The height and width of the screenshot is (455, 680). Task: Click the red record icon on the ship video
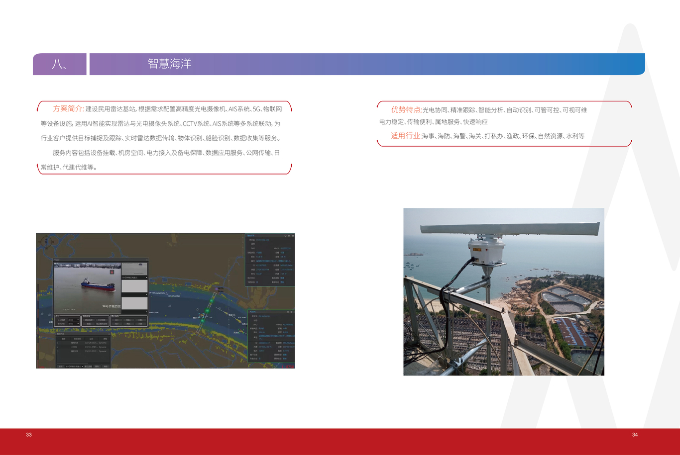pyautogui.click(x=112, y=272)
